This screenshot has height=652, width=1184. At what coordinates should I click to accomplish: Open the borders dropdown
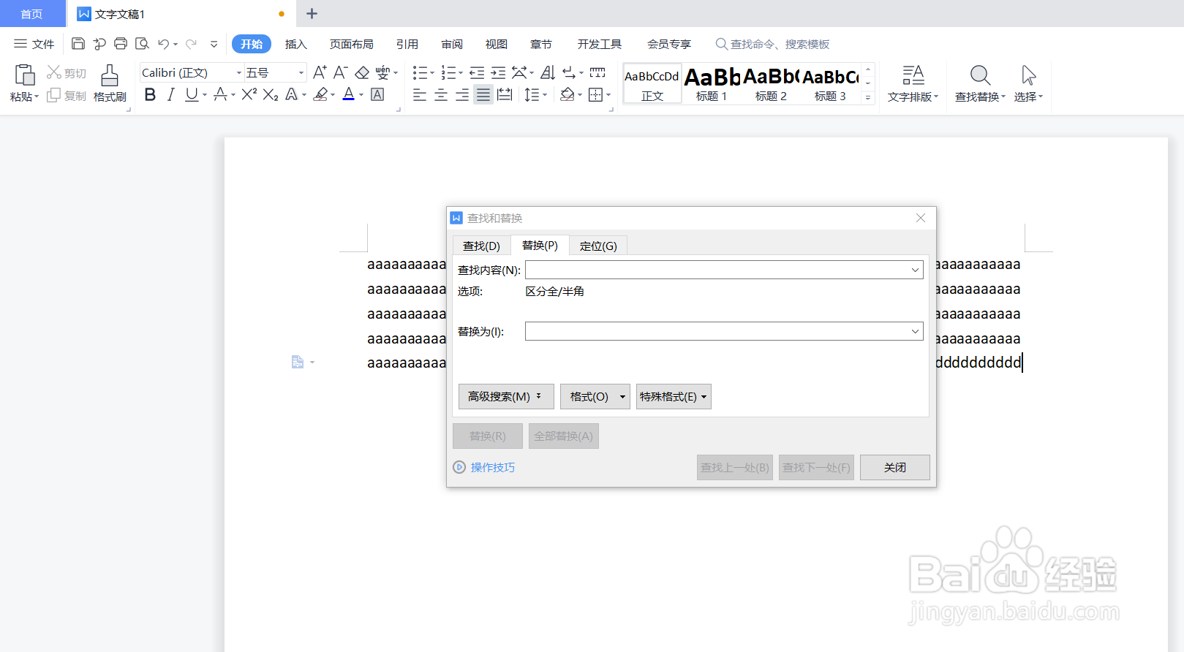coord(608,95)
